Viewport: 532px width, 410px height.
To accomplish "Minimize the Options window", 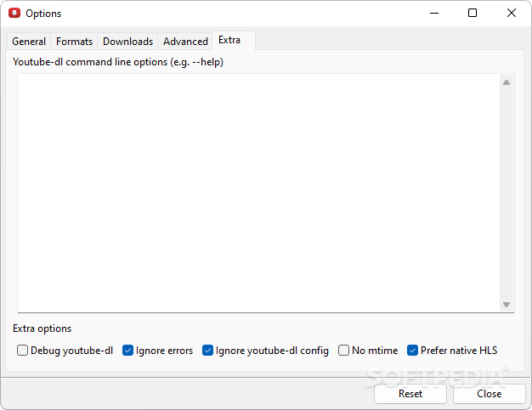I will point(434,14).
